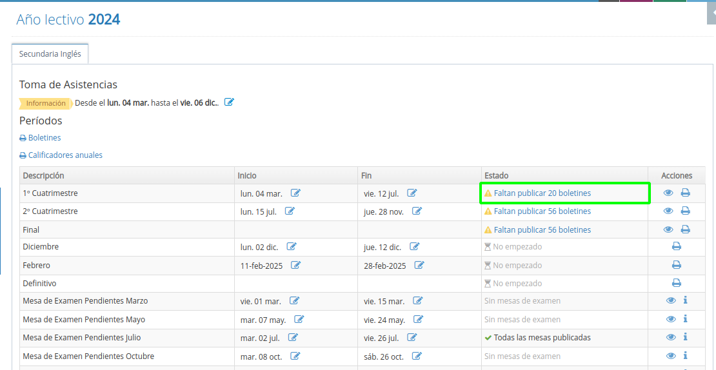The width and height of the screenshot is (716, 370).
Task: Collapse the side panel arrow at top right
Action: tap(711, 13)
